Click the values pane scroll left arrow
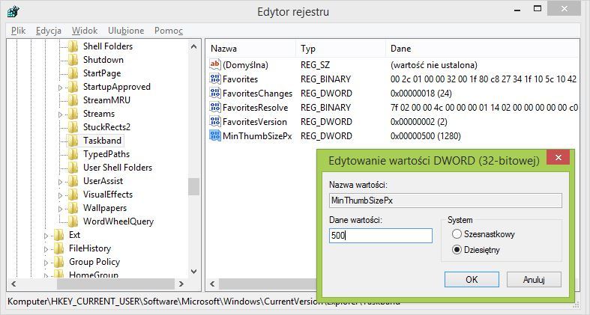The height and width of the screenshot is (315, 590). click(212, 284)
